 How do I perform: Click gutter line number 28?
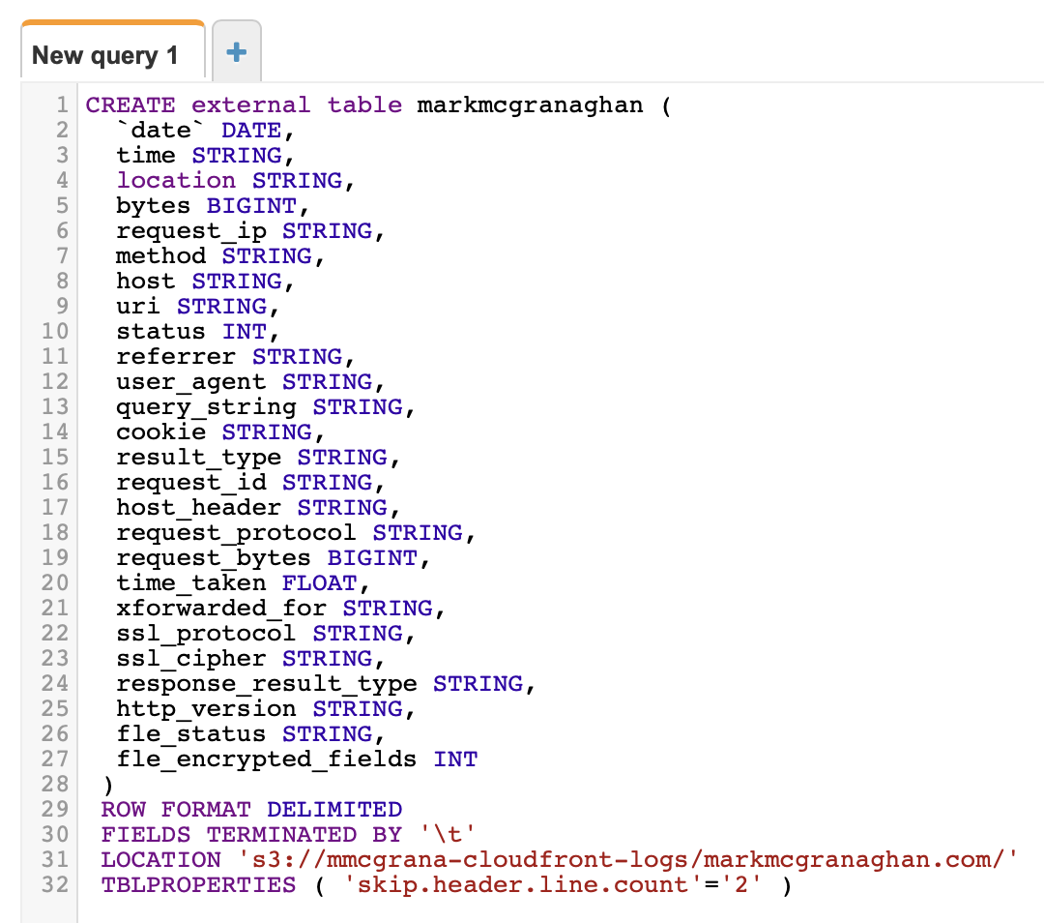coord(55,785)
